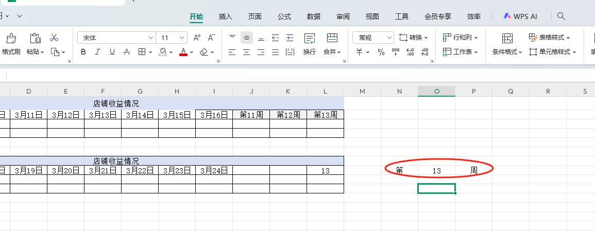Click cell containing 第13周
The height and width of the screenshot is (232, 595).
coord(326,115)
